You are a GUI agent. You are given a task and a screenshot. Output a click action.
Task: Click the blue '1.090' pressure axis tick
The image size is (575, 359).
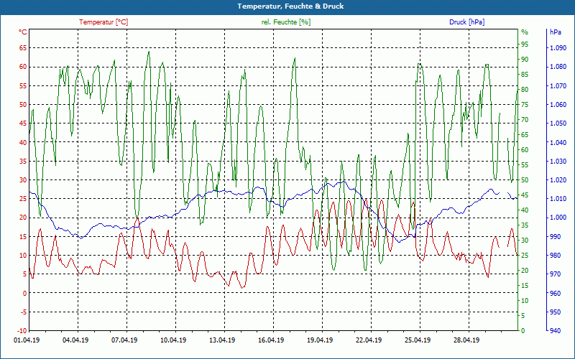558,47
